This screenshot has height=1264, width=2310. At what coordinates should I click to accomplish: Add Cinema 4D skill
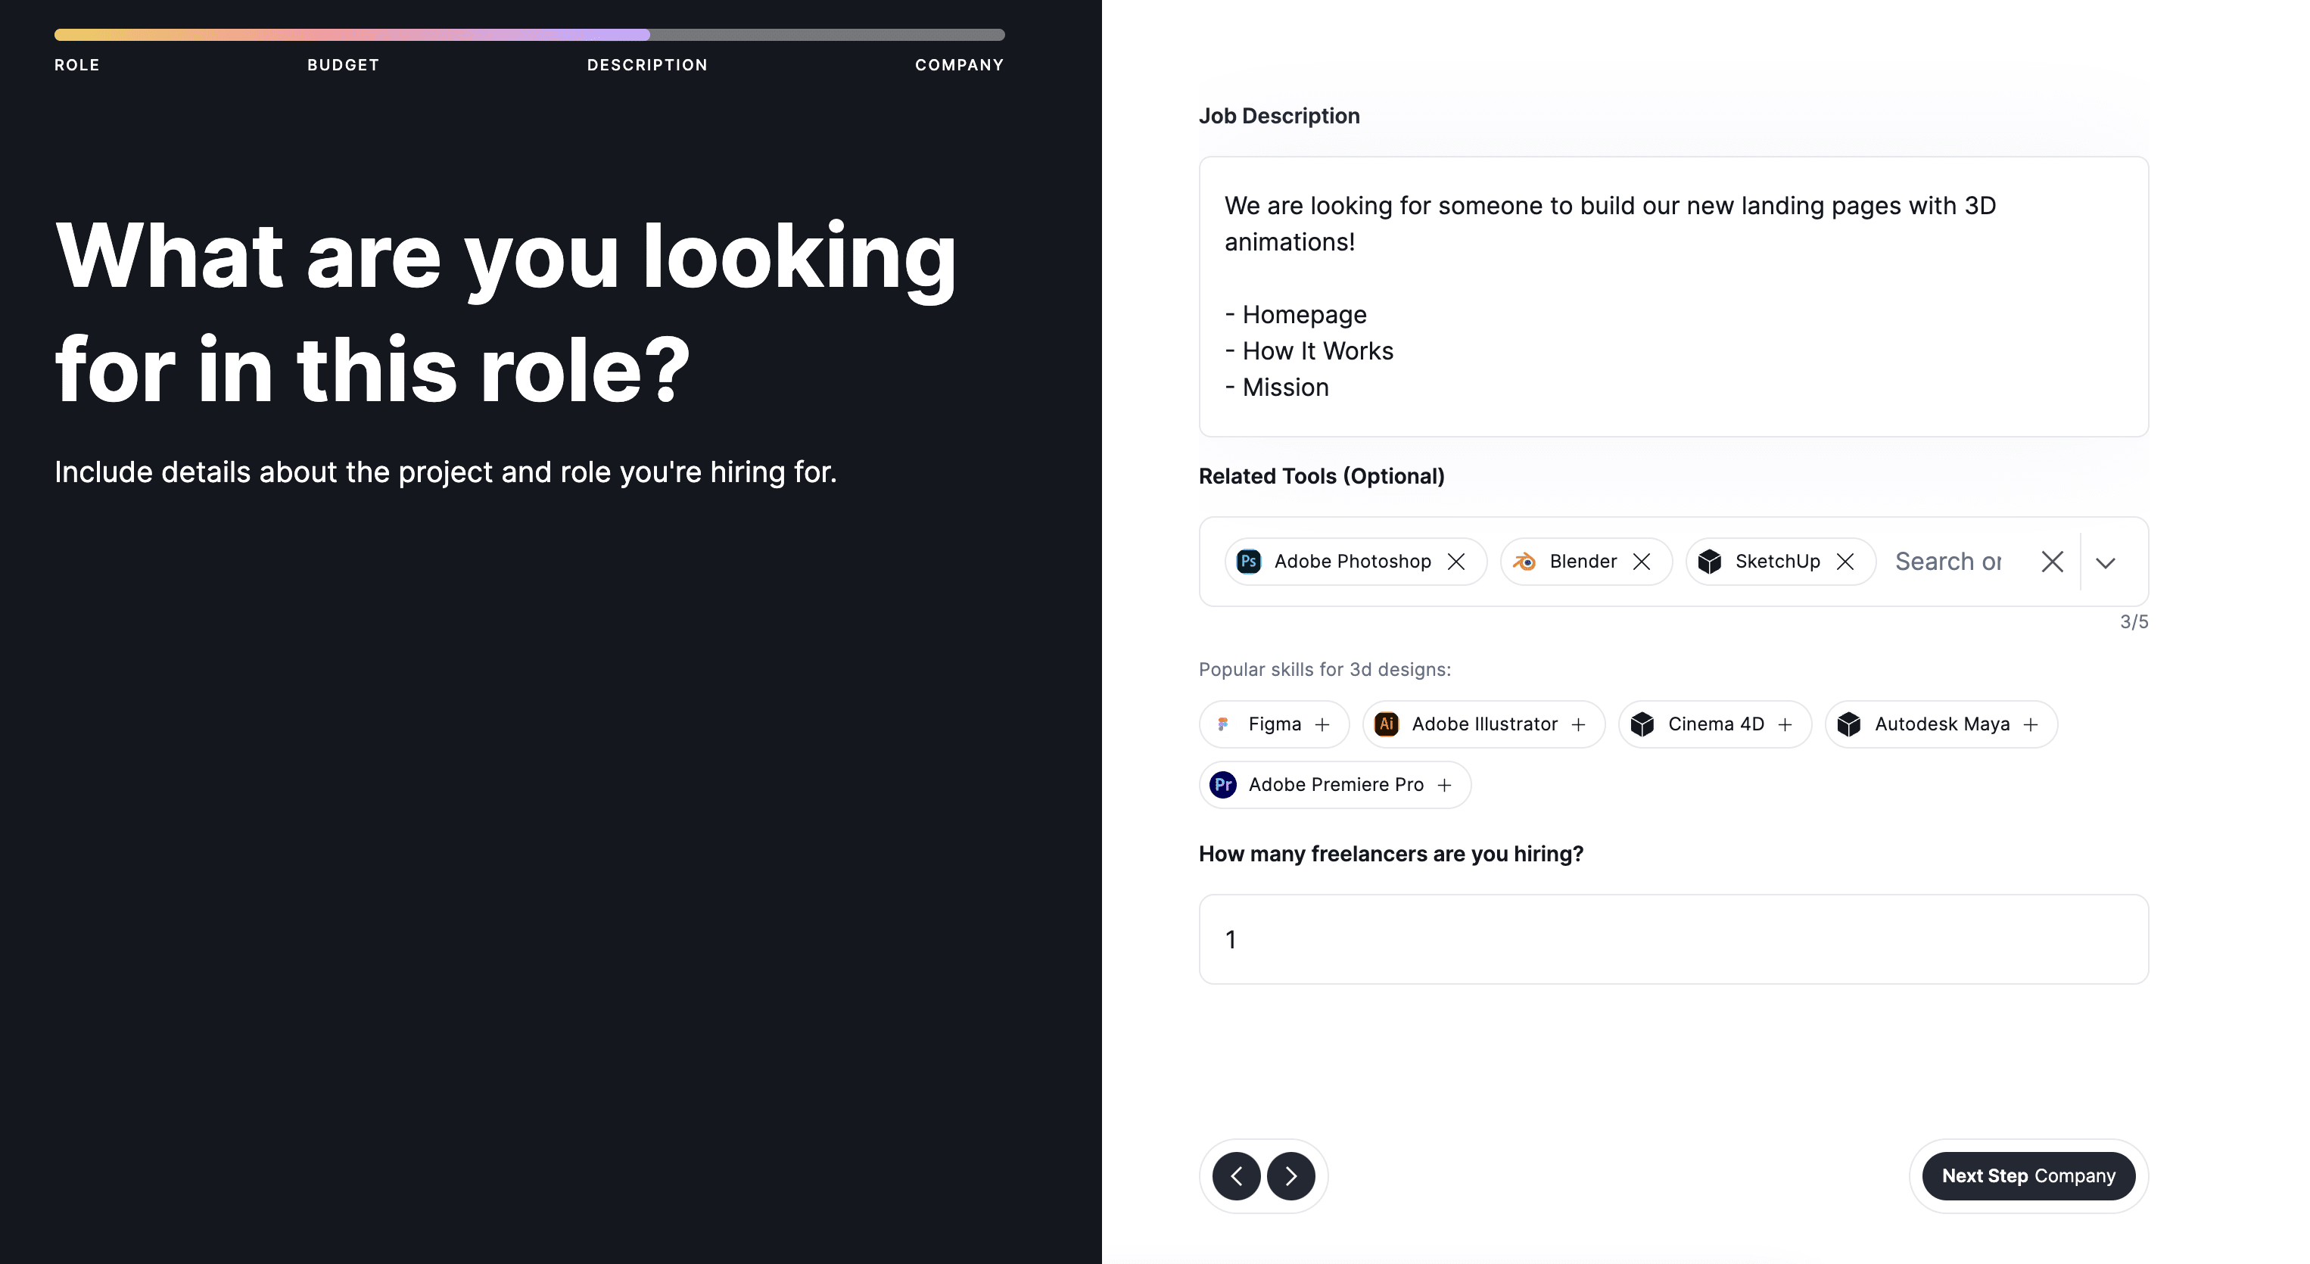click(x=1715, y=724)
